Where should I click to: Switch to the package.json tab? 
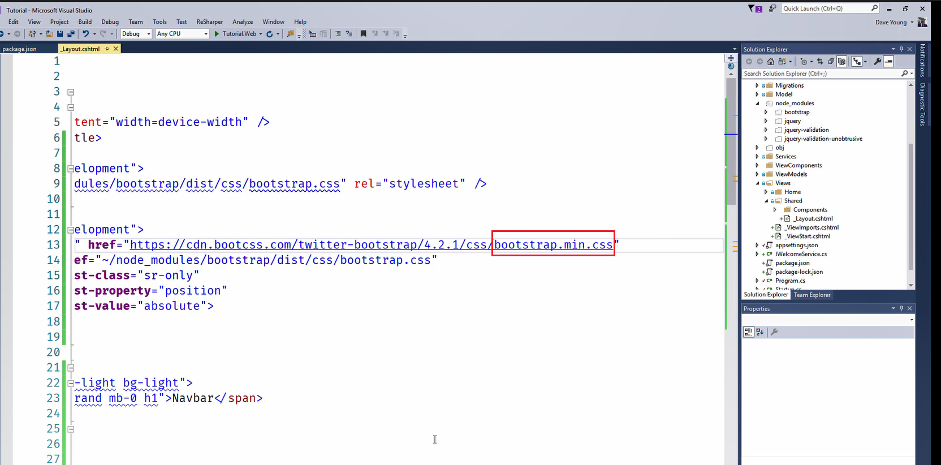point(19,49)
